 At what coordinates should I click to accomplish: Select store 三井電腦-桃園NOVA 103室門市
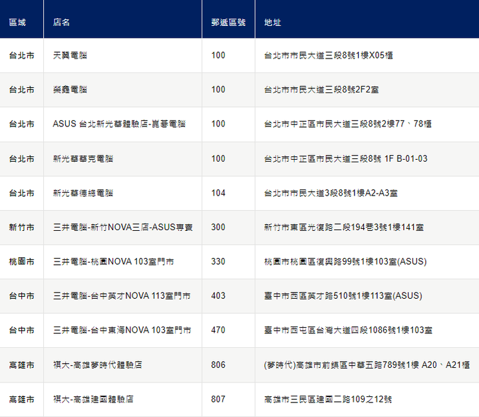[113, 261]
